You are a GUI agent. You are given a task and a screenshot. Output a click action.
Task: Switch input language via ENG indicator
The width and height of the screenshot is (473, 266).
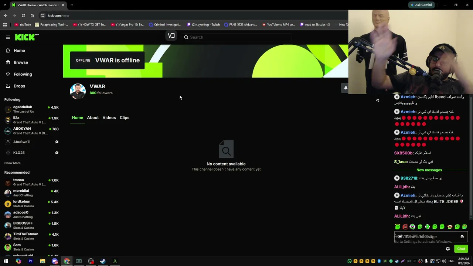(x=451, y=261)
